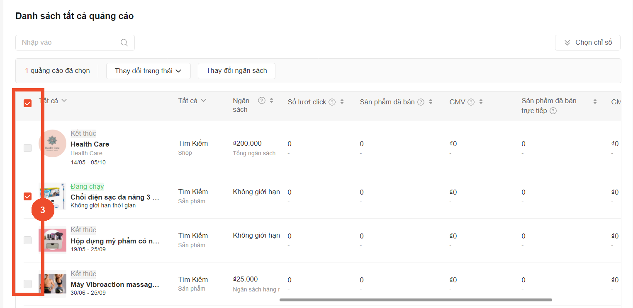This screenshot has height=308, width=633.
Task: Toggle the select-all header checkbox
Action: (x=28, y=103)
